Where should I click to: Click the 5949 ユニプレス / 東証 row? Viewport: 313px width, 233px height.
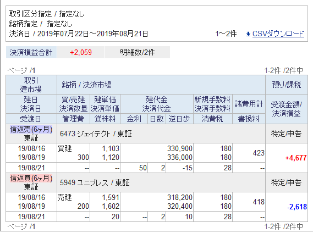pos(161,182)
